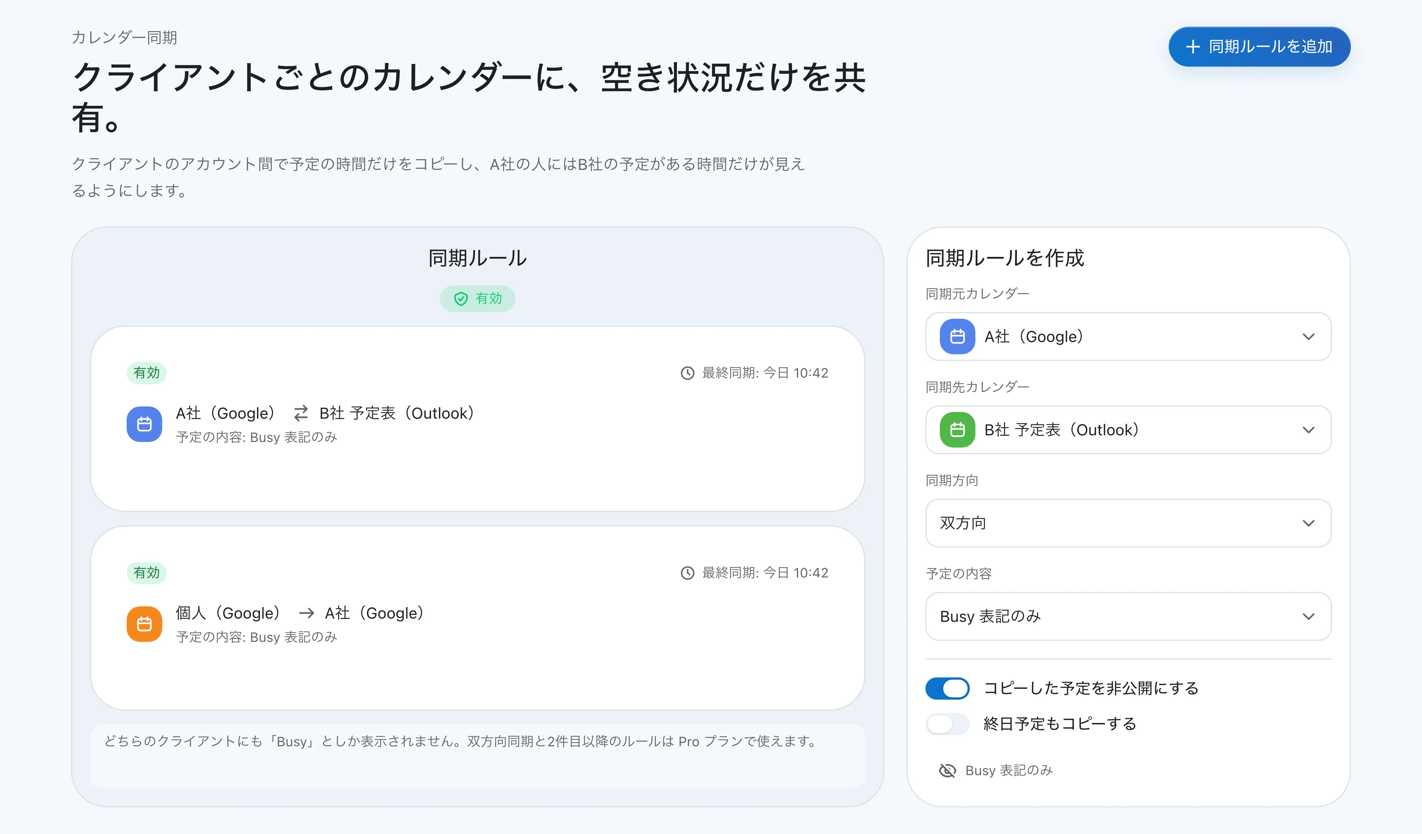Click 有効 badge on 個人 rule card

146,573
